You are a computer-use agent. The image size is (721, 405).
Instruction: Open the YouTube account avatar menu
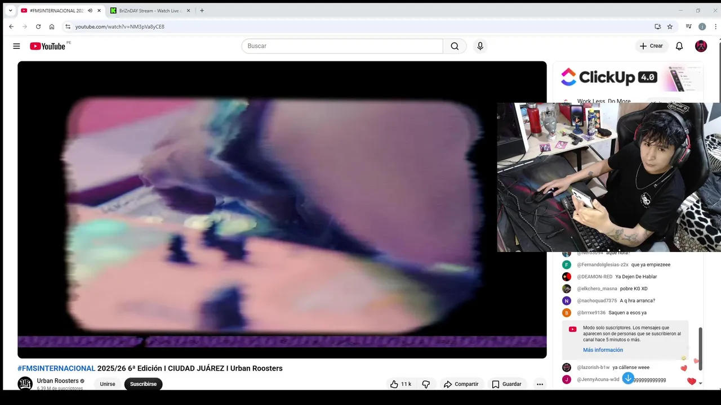(x=701, y=46)
